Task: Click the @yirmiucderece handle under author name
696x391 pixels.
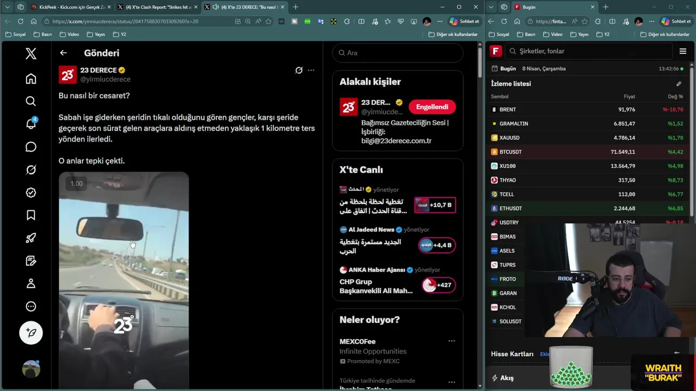Action: (105, 79)
